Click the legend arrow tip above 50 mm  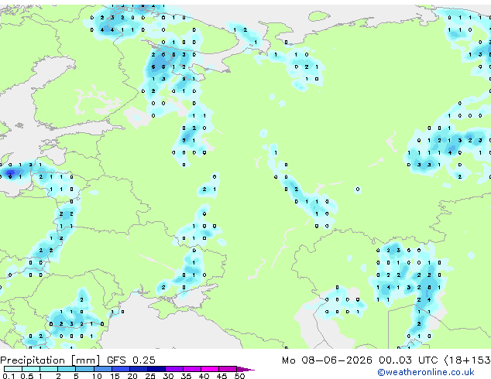tap(245, 369)
